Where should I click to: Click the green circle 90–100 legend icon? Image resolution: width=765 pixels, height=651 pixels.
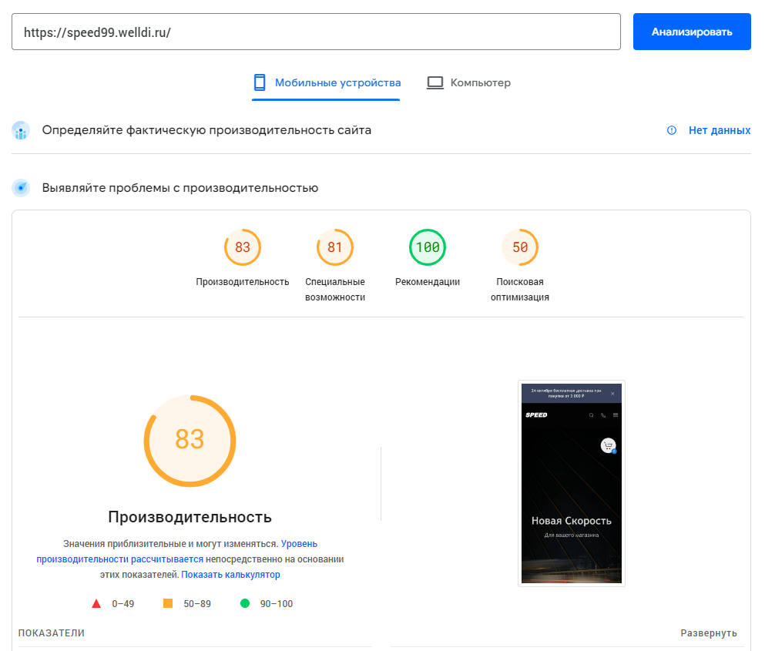(245, 604)
